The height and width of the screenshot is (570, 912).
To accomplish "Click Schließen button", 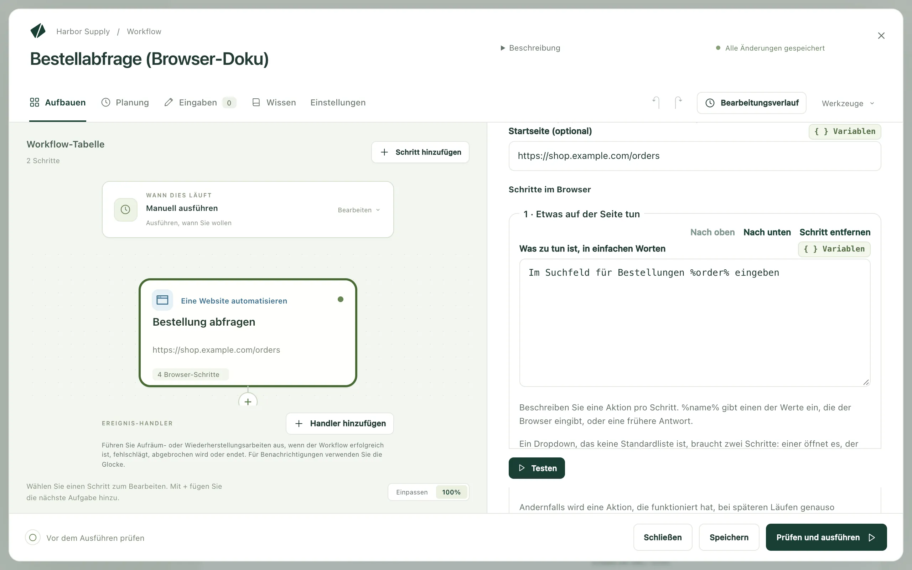I will tap(663, 537).
